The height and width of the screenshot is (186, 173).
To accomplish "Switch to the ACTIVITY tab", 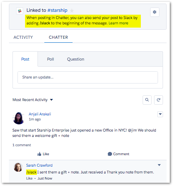I will click(x=23, y=37).
